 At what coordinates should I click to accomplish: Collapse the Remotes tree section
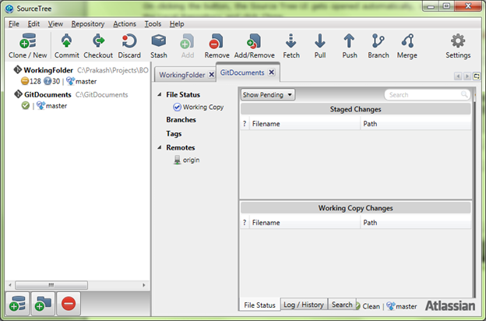(160, 147)
